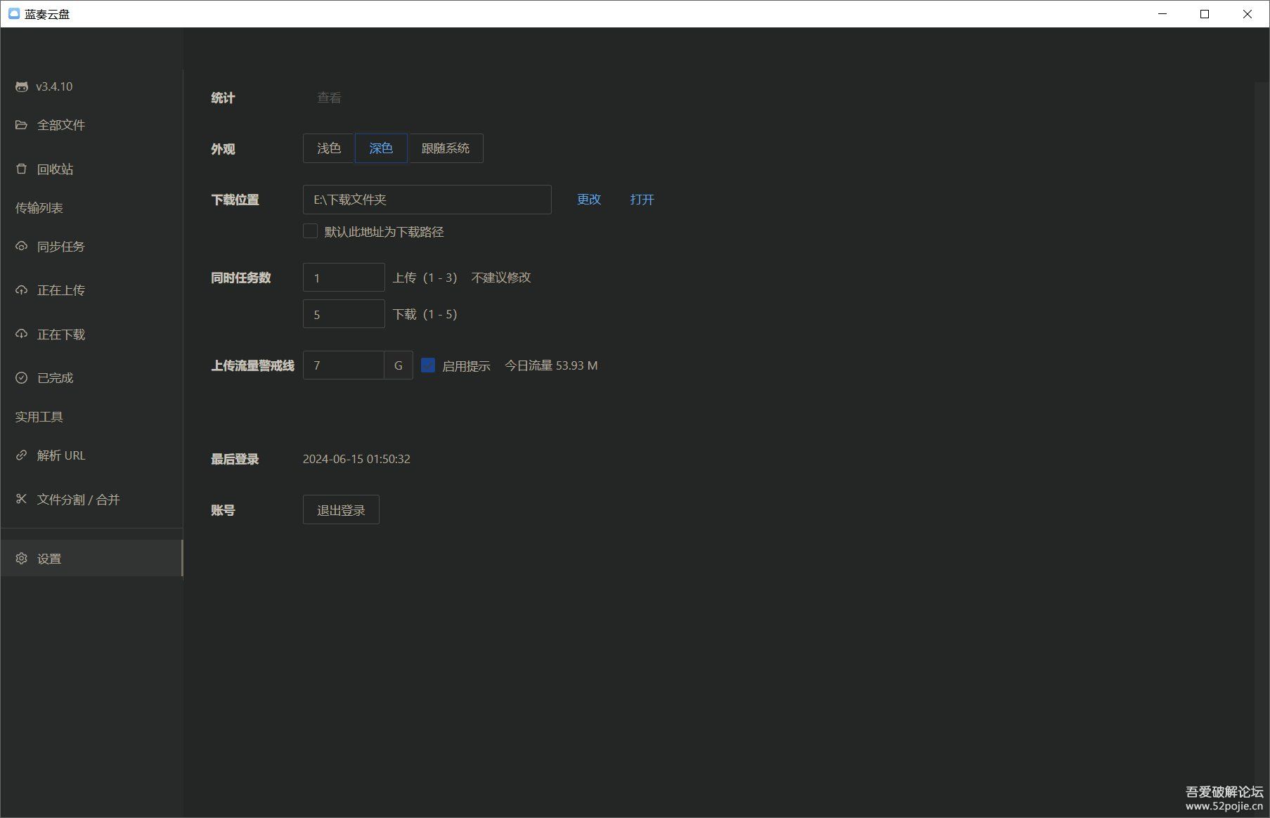Click the G unit addon box

[399, 365]
